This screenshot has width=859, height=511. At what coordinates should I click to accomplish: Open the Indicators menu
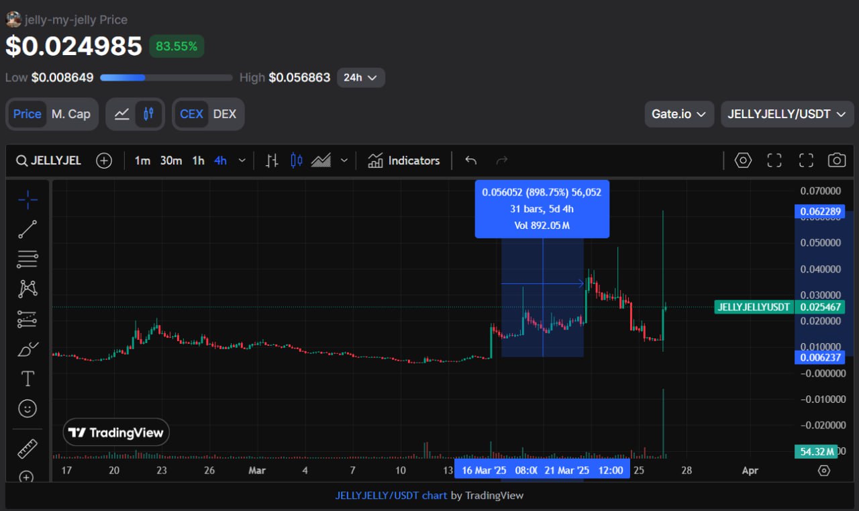point(404,160)
